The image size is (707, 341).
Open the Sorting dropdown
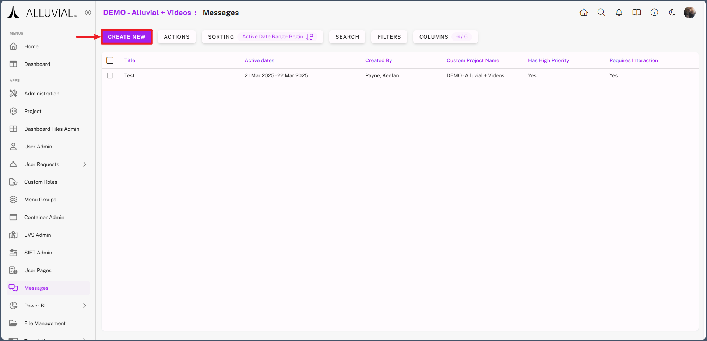tap(221, 37)
